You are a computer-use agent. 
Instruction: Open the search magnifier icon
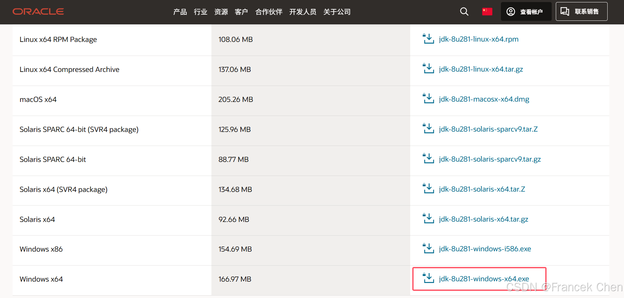pyautogui.click(x=464, y=12)
